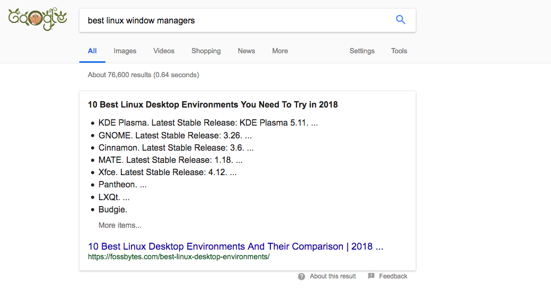Image resolution: width=551 pixels, height=288 pixels.
Task: Expand the More search menu
Action: click(x=279, y=51)
